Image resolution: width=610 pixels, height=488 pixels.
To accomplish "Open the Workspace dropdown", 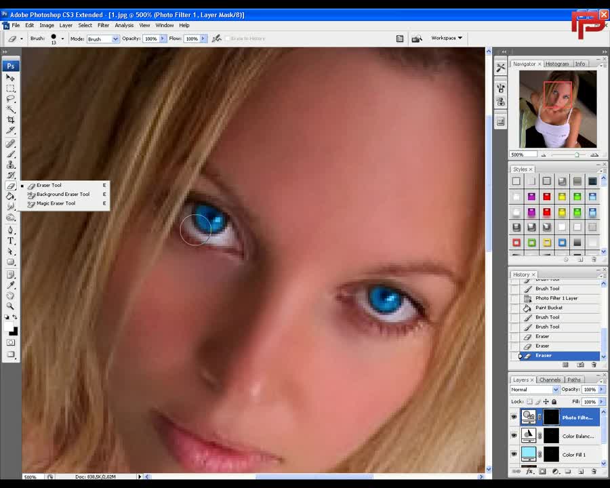I will pyautogui.click(x=447, y=38).
